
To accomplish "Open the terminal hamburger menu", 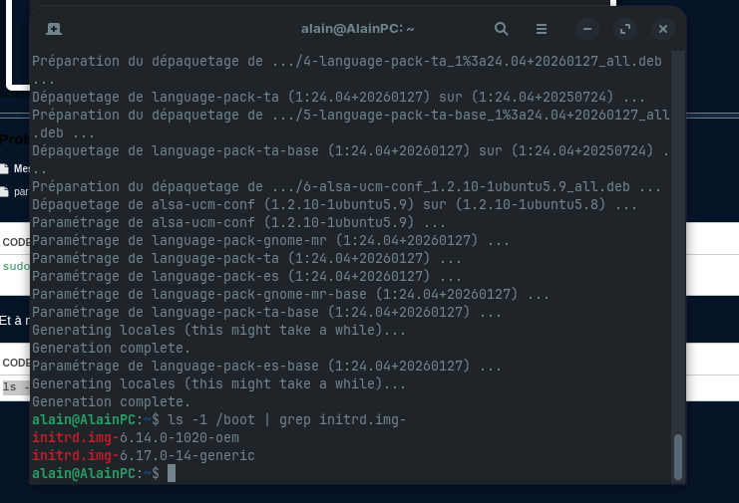I will pos(542,29).
